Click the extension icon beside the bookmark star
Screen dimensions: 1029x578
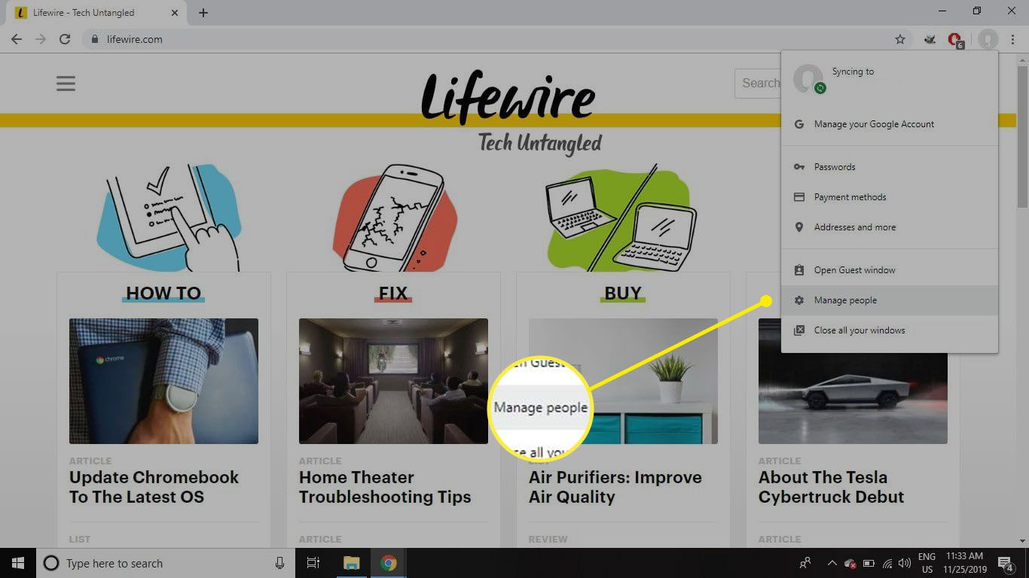tap(930, 39)
